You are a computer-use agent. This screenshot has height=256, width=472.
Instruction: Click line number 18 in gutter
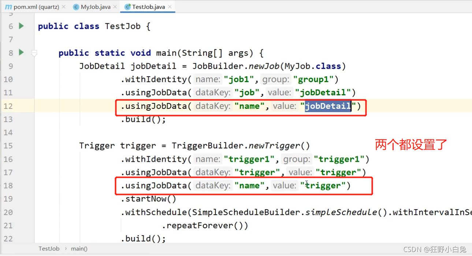tap(8, 186)
